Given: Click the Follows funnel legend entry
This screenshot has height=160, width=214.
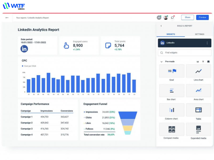Looking at the screenshot, I should (x=89, y=129).
